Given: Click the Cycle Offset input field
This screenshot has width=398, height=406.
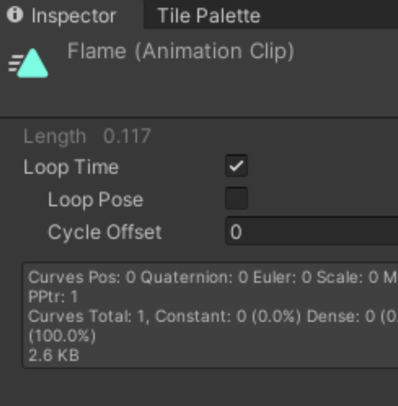Looking at the screenshot, I should 313,232.
